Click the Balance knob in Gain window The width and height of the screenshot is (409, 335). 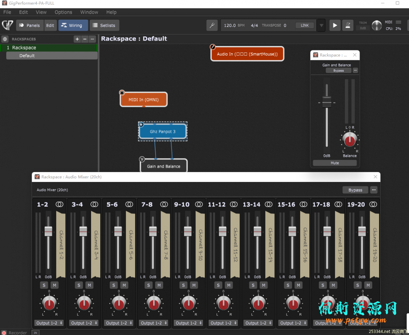[350, 140]
